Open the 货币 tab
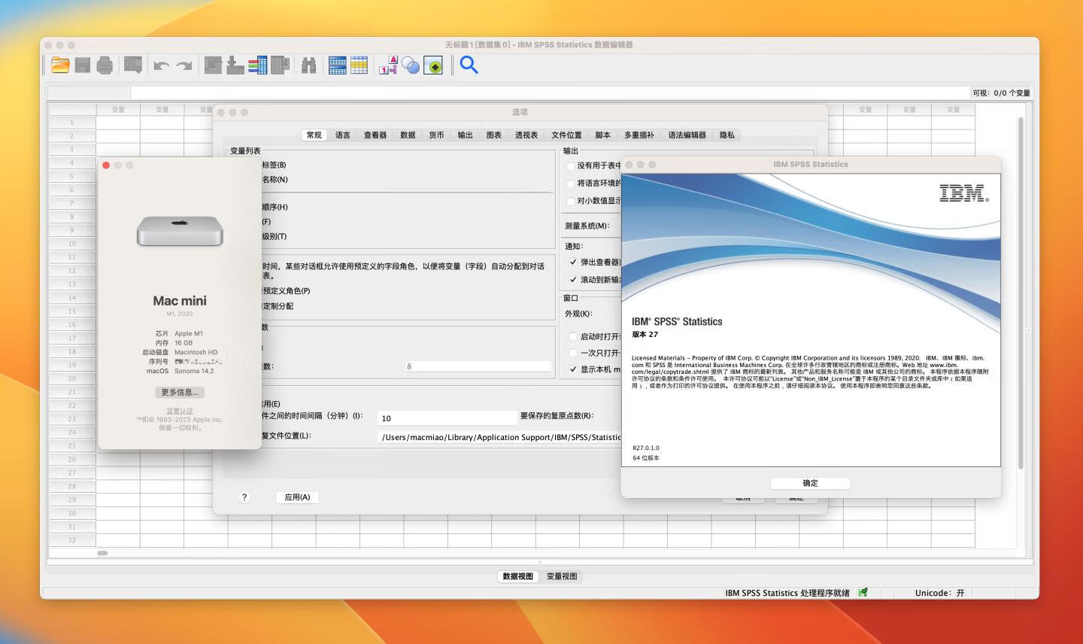This screenshot has height=644, width=1083. pos(436,135)
